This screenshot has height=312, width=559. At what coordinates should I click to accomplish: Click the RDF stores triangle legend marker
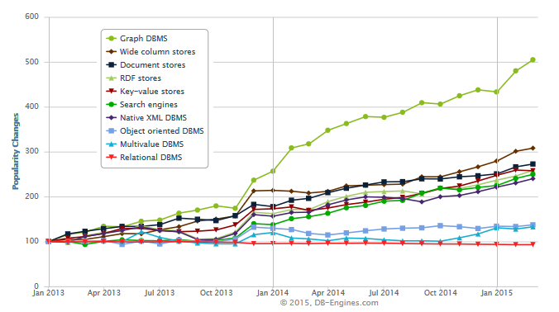tap(112, 78)
